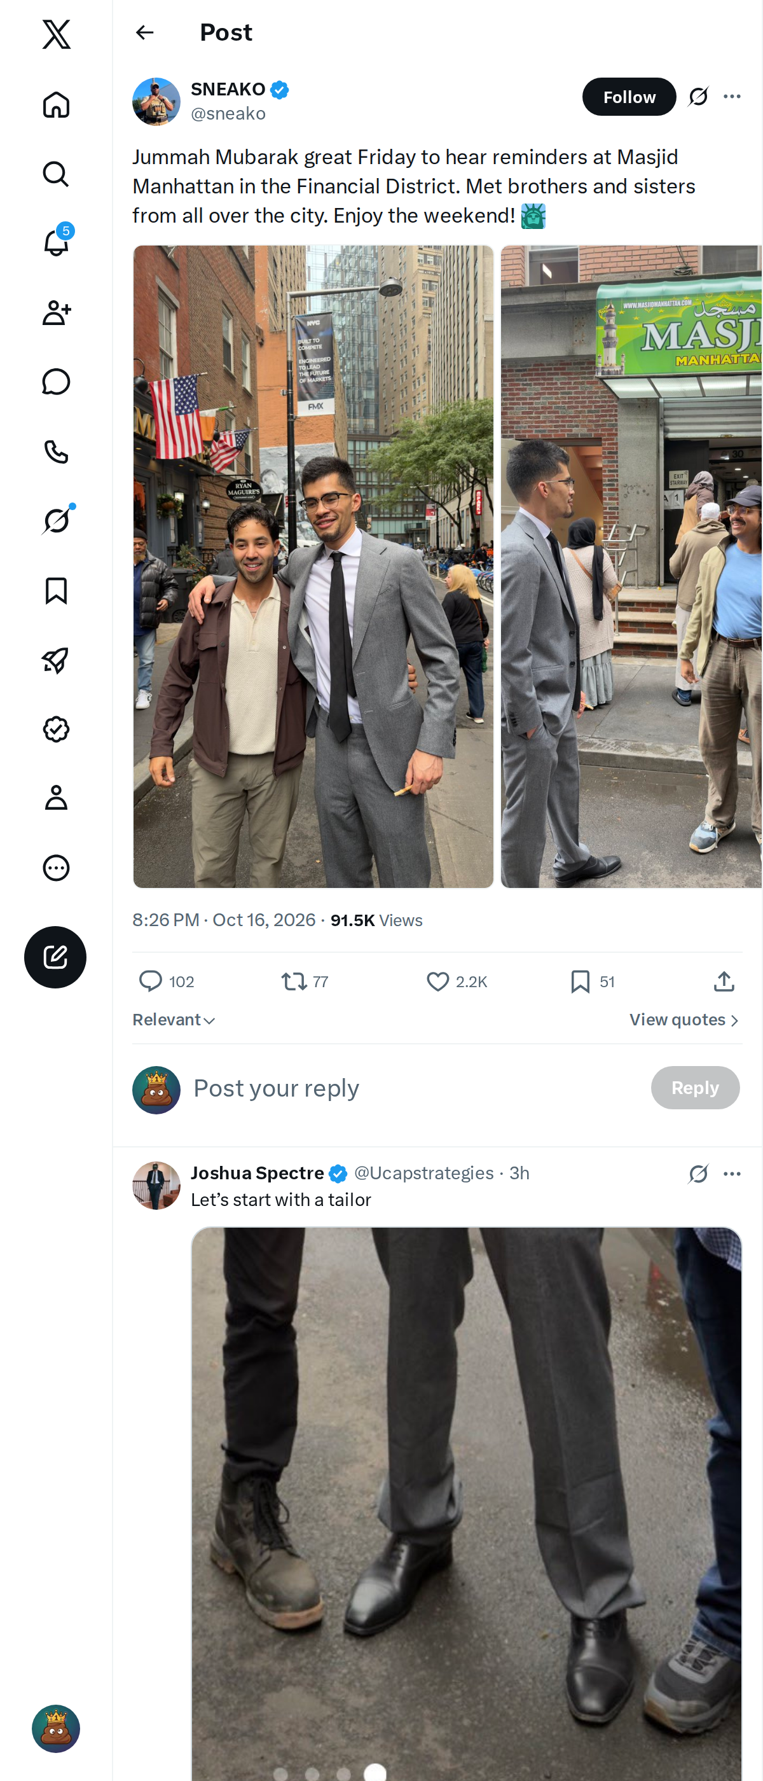Open the X home logo
Screen dimensions: 763x1781
pos(56,34)
